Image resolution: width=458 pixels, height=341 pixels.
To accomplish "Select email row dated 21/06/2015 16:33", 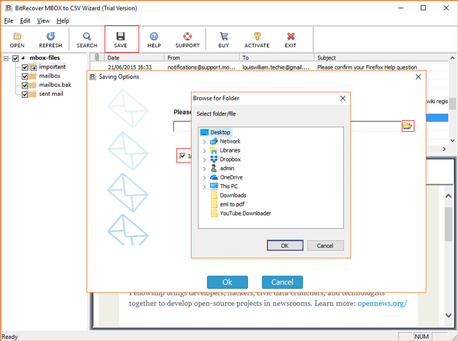I will pos(269,67).
